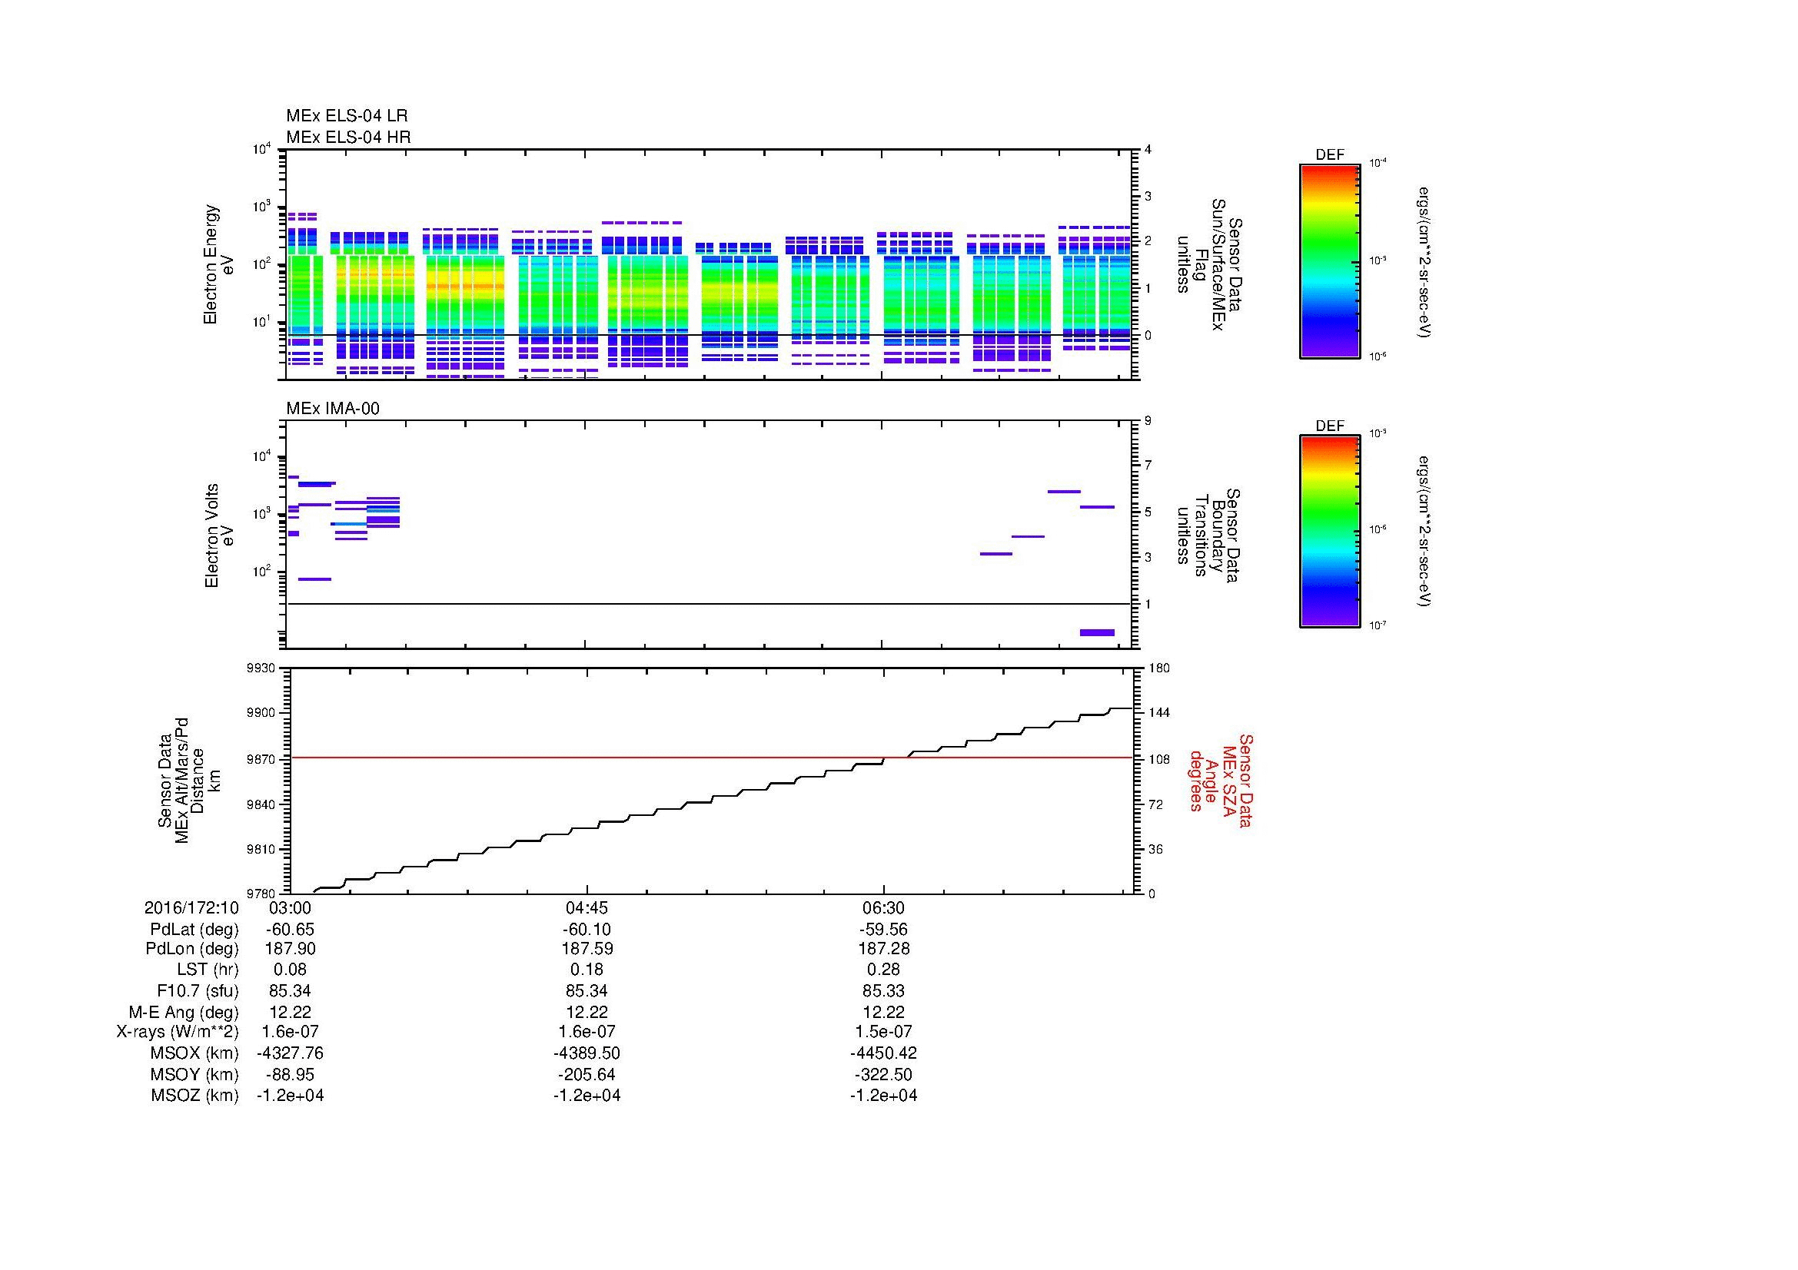This screenshot has height=1270, width=1798.
Task: Click the 'PdLon (deg)' row label
Action: (192, 948)
